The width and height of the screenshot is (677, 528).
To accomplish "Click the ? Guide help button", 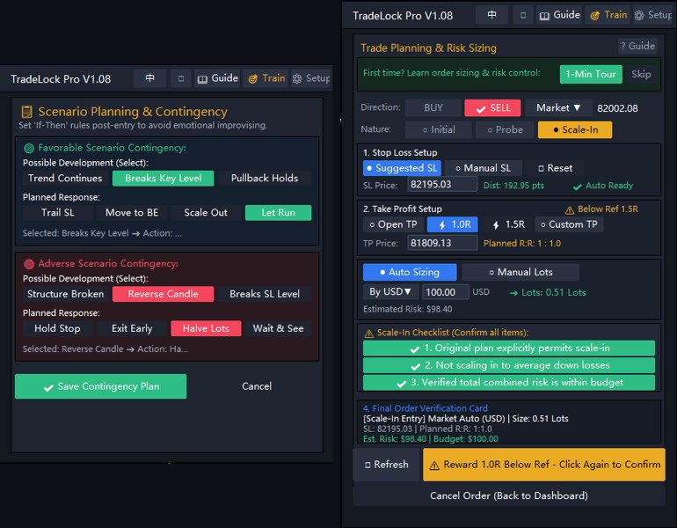I will coord(637,46).
